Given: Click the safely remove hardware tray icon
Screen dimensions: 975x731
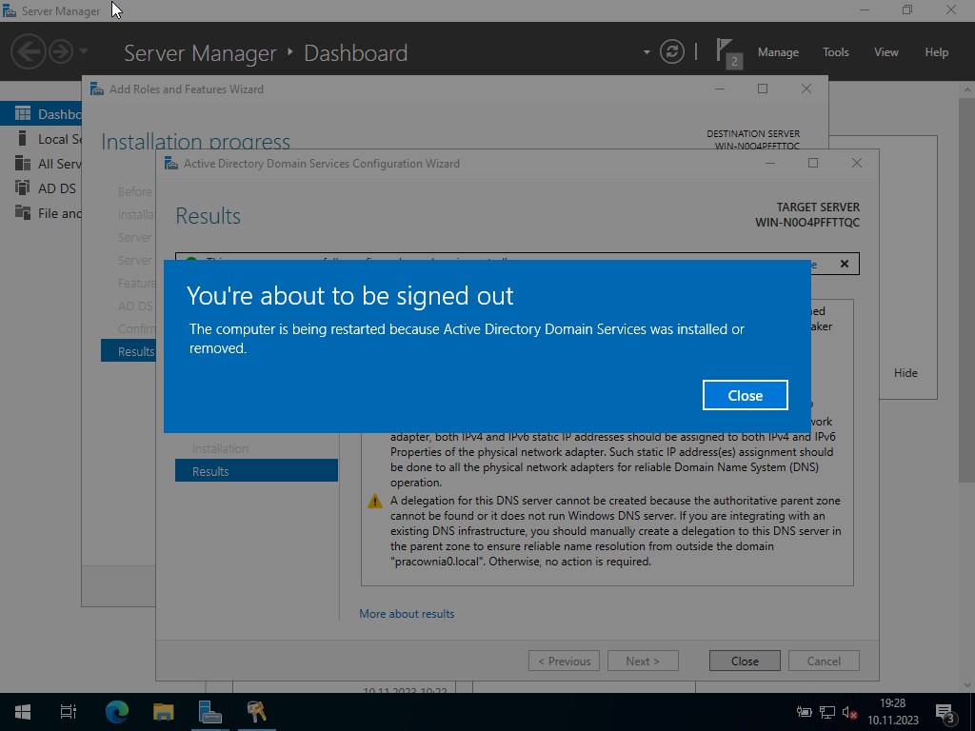Looking at the screenshot, I should coord(805,712).
